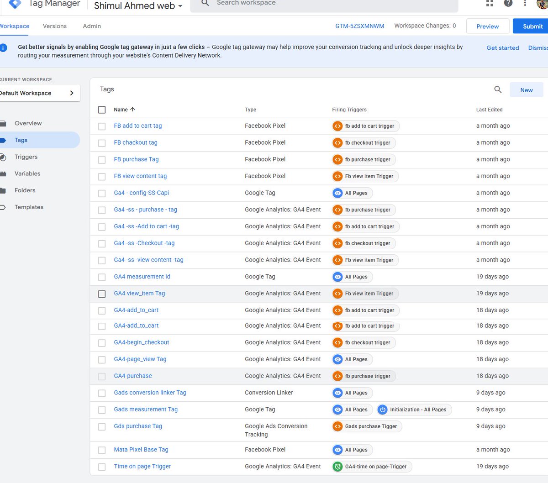The image size is (548, 483).
Task: Click the magnifier icon in search bar
Action: click(x=205, y=3)
